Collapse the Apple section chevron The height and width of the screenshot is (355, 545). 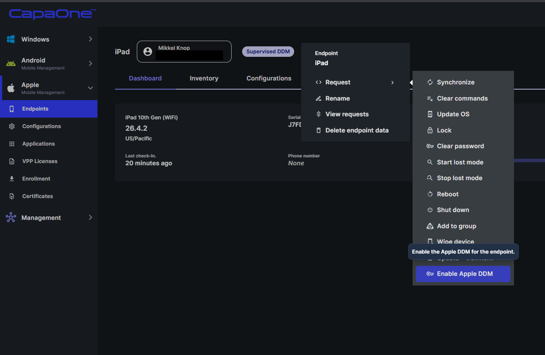(x=90, y=88)
